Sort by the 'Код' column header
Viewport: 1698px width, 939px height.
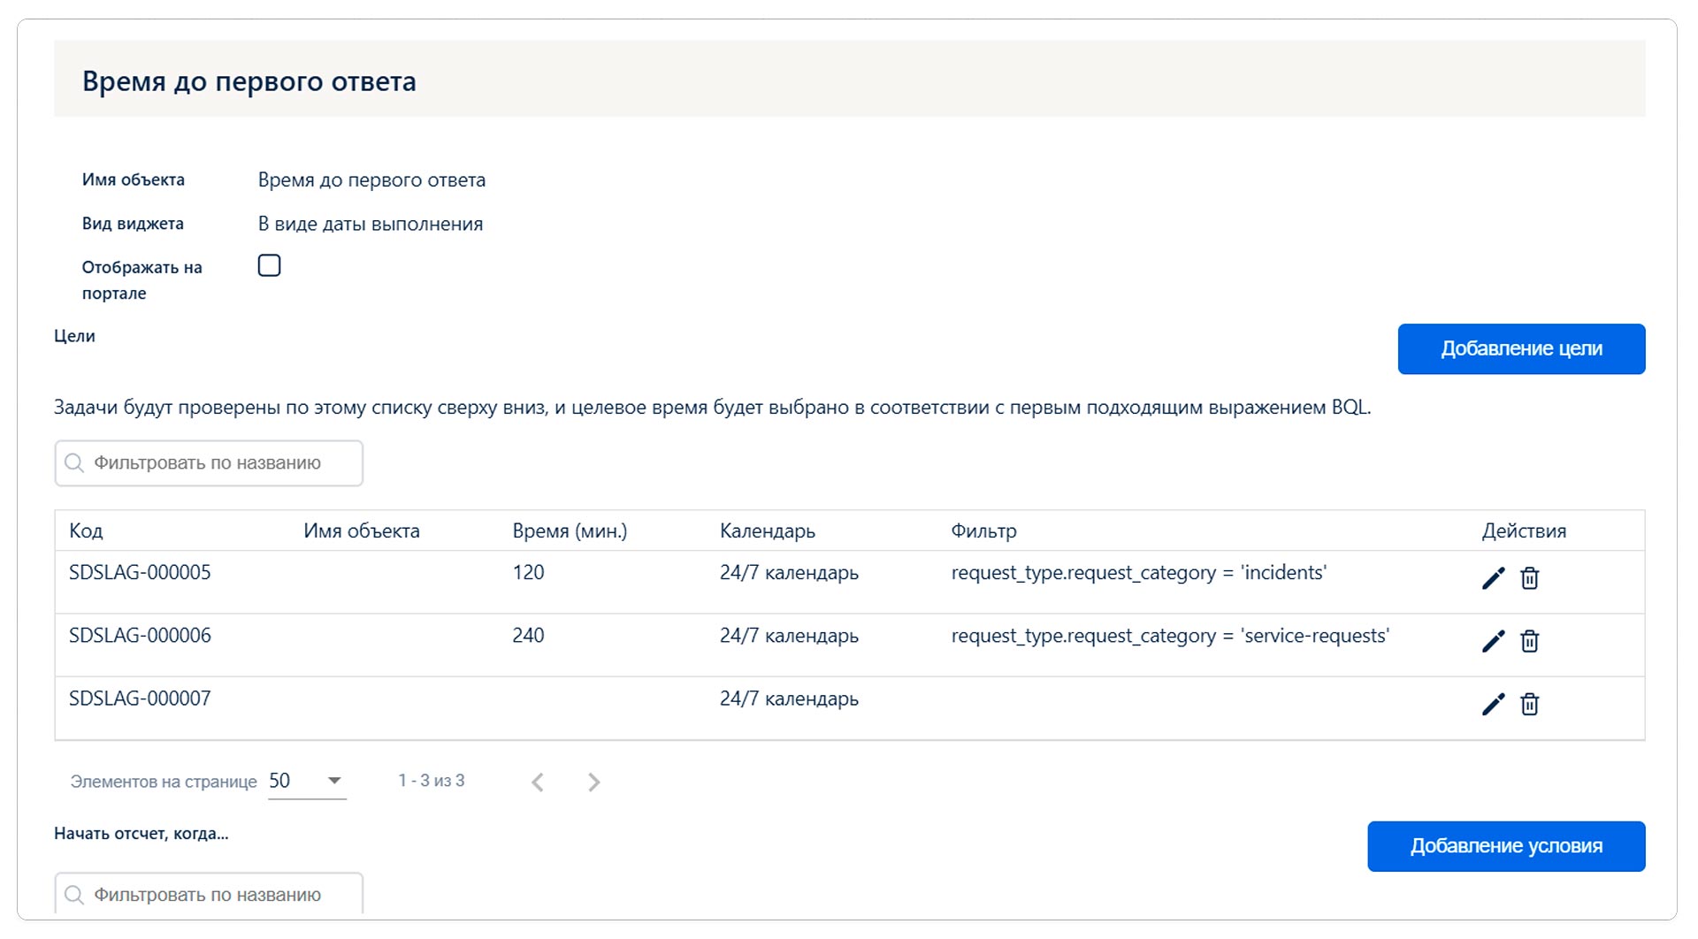click(x=86, y=531)
